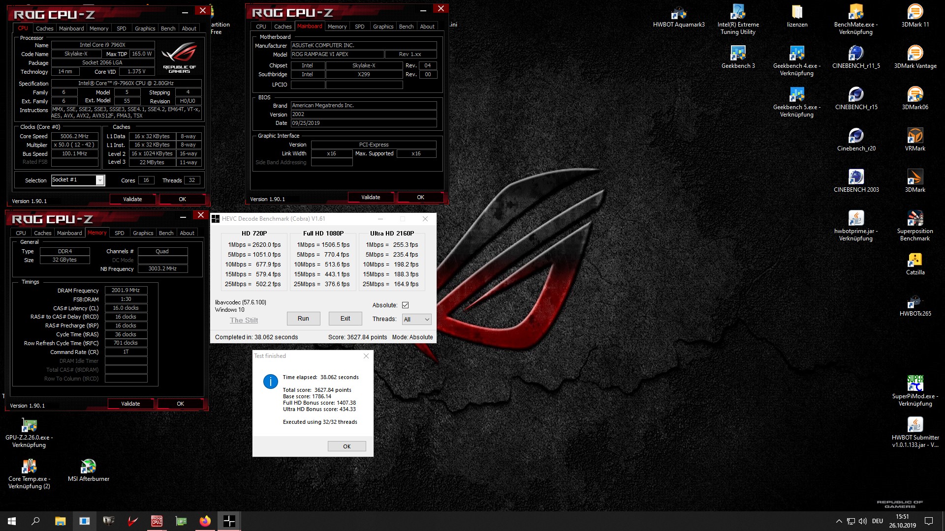Image resolution: width=945 pixels, height=531 pixels.
Task: Click OK in Mainboard window
Action: (x=420, y=197)
